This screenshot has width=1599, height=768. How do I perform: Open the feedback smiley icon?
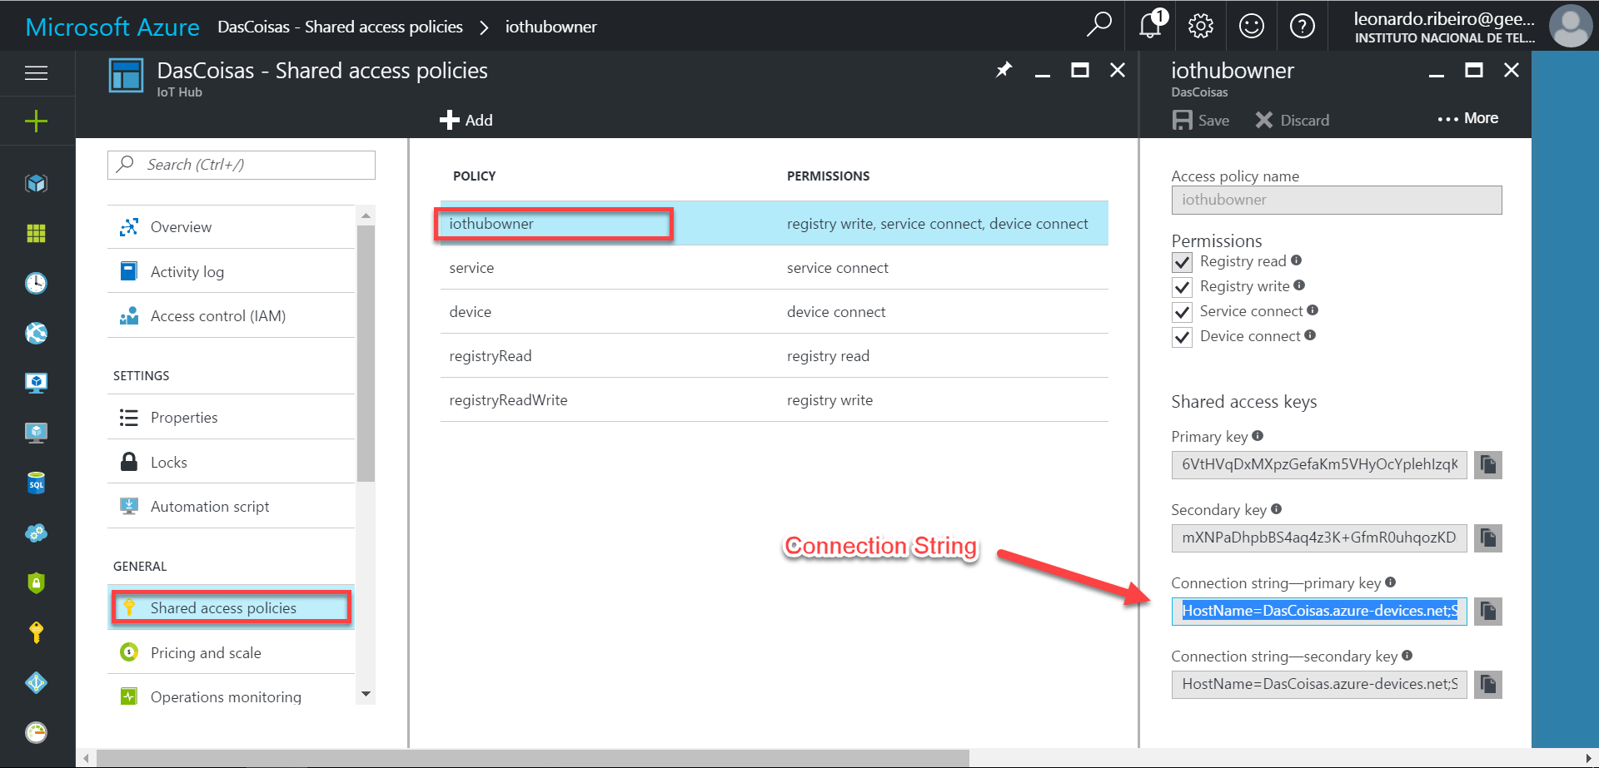pos(1251,26)
